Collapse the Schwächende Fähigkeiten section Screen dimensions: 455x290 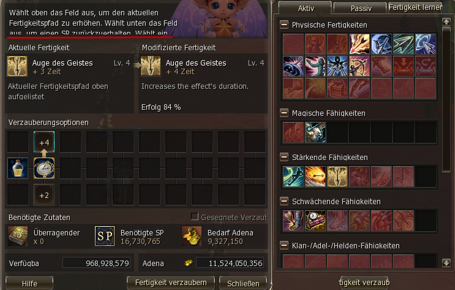click(284, 201)
